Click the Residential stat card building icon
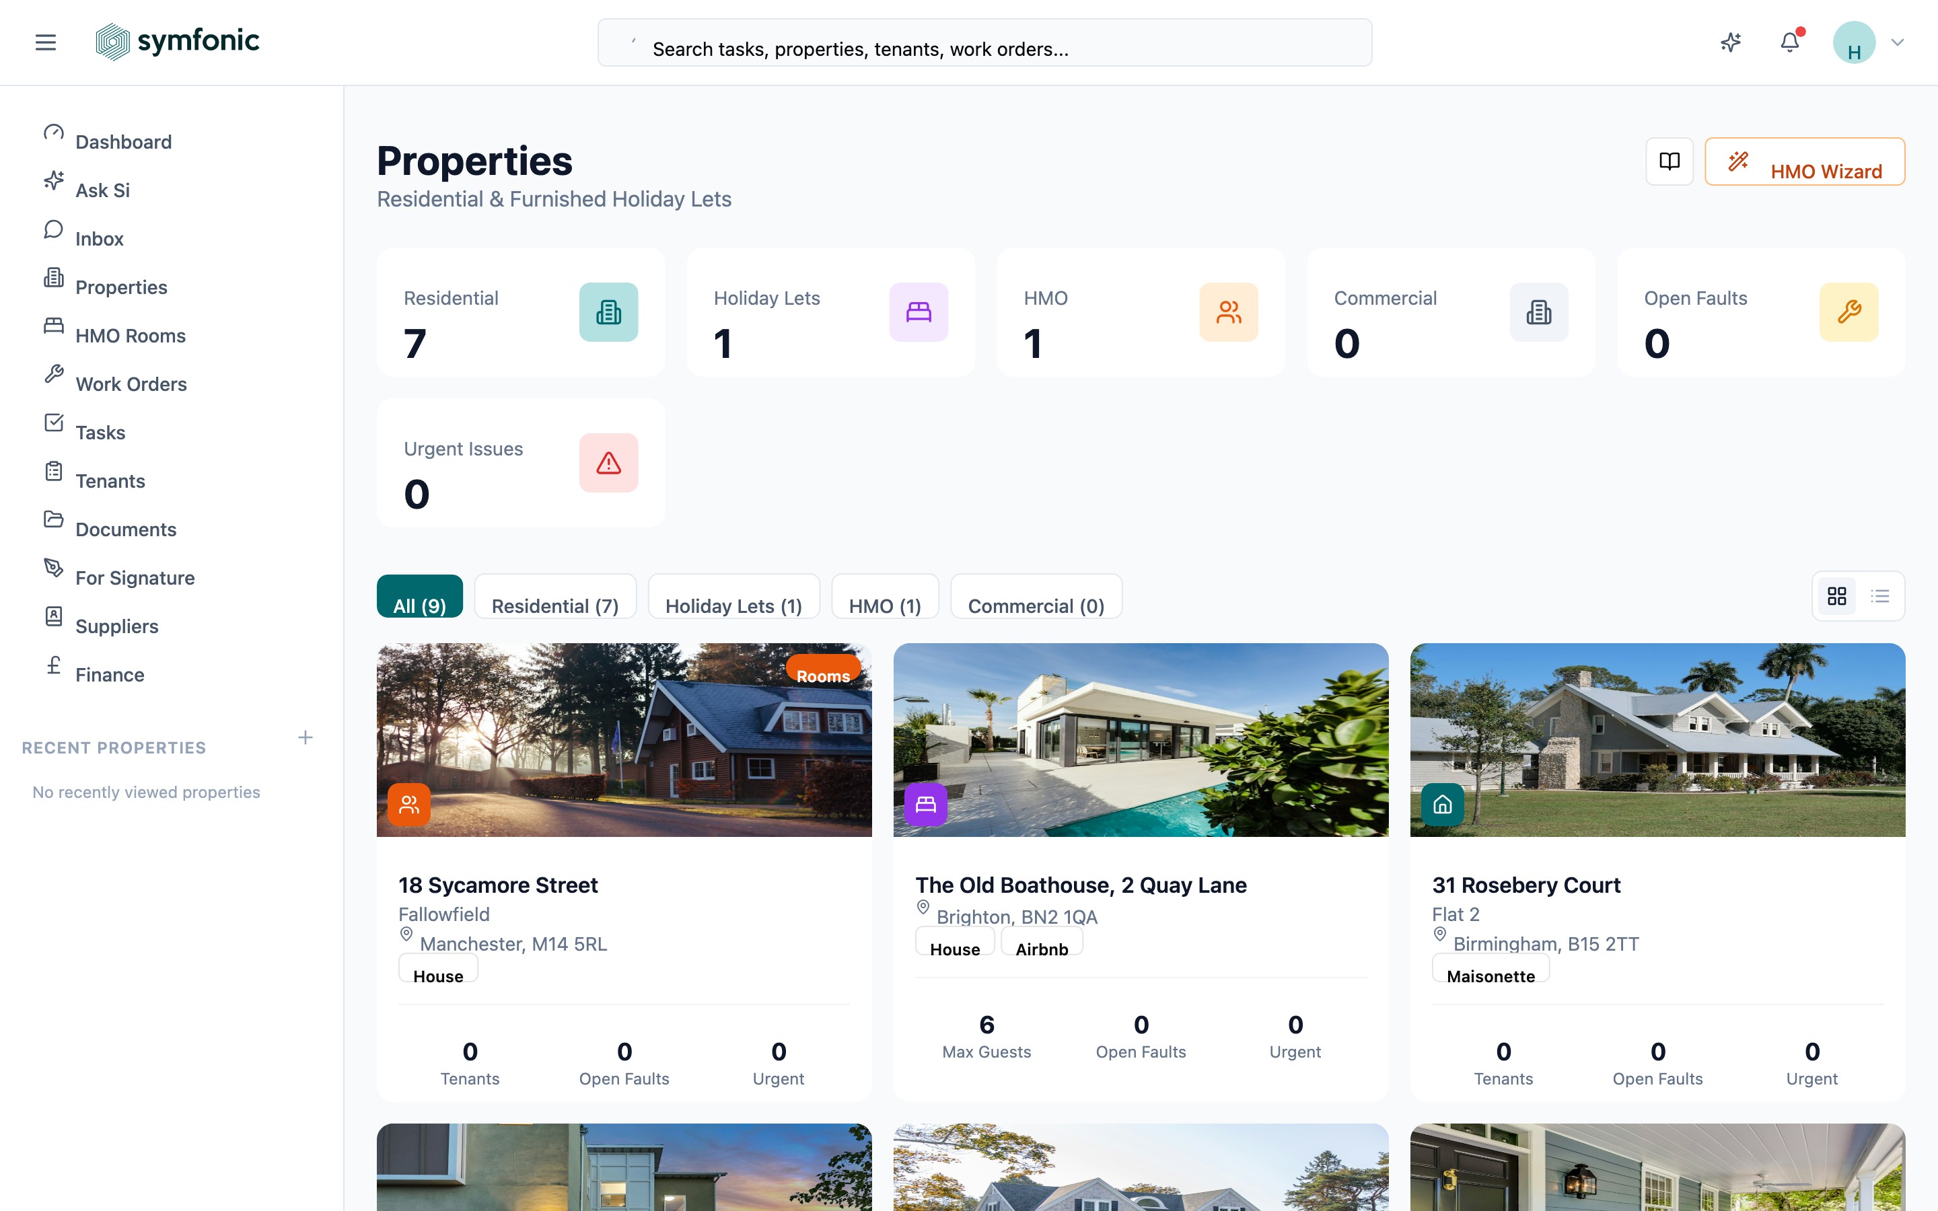 [608, 312]
